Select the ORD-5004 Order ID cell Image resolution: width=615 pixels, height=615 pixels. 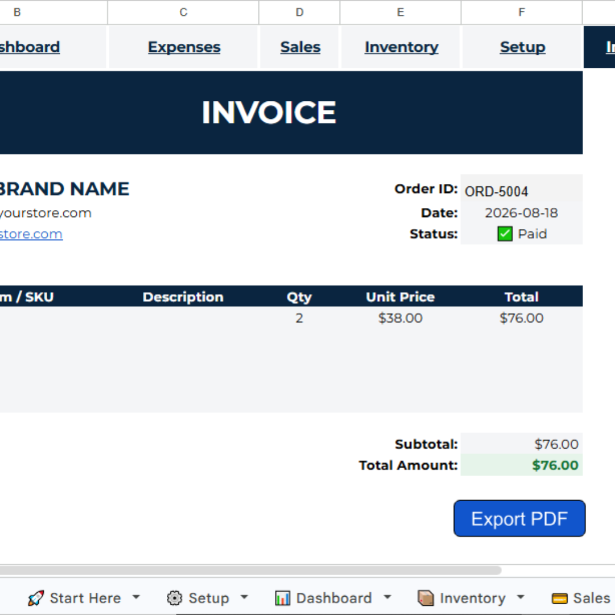coord(521,189)
